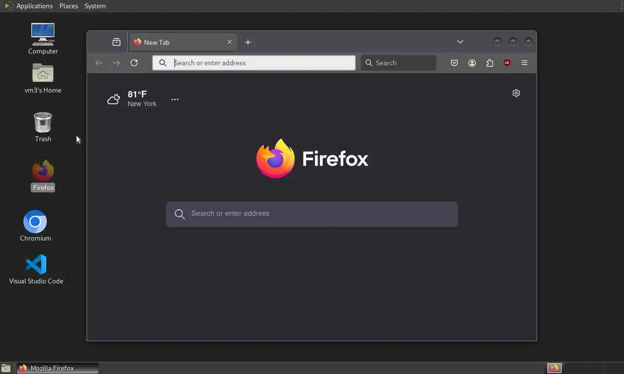The image size is (624, 374).
Task: Select the Chromium desktop icon
Action: pos(35,226)
